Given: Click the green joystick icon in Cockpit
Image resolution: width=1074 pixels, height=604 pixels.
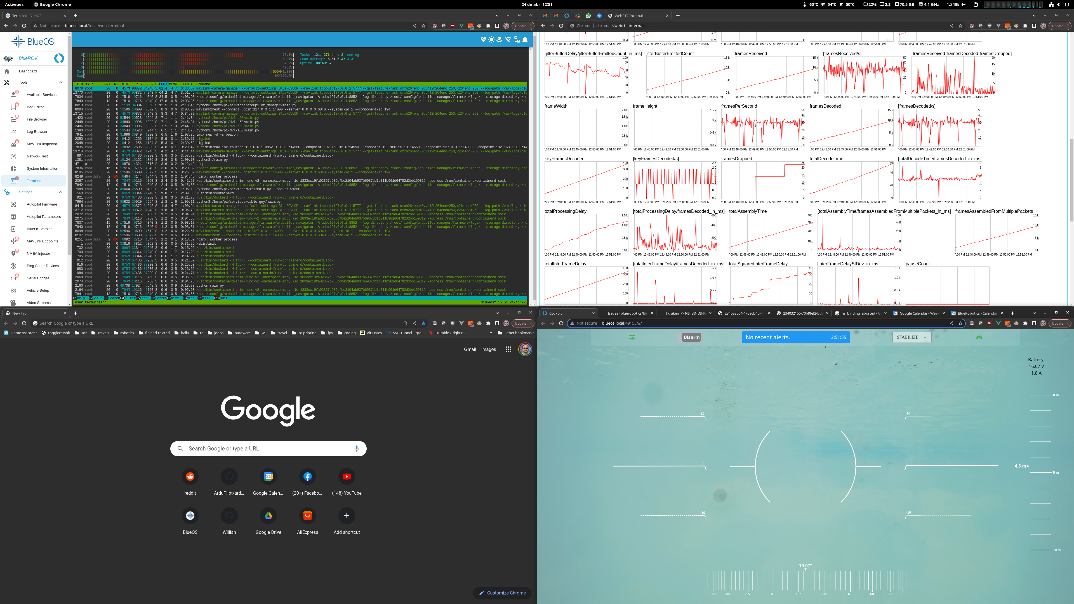Looking at the screenshot, I should 979,338.
